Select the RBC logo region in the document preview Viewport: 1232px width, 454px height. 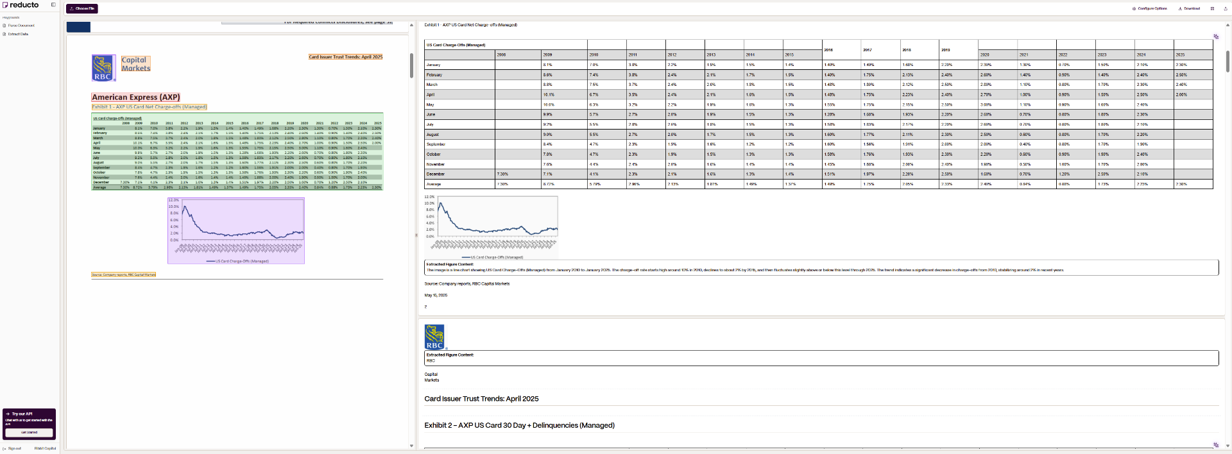click(103, 68)
